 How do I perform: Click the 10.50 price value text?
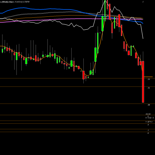148,114
